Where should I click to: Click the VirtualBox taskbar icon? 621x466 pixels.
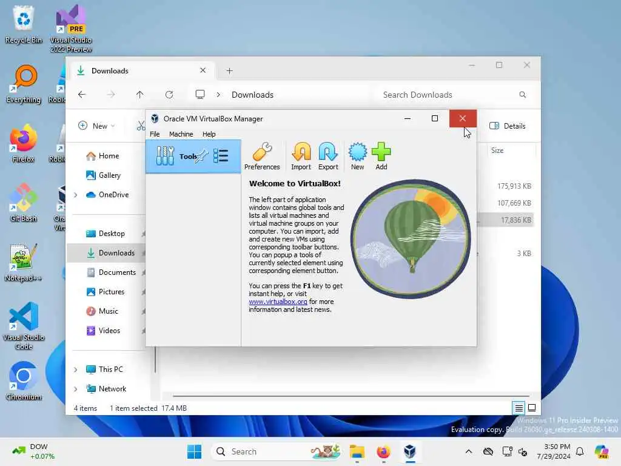(410, 451)
